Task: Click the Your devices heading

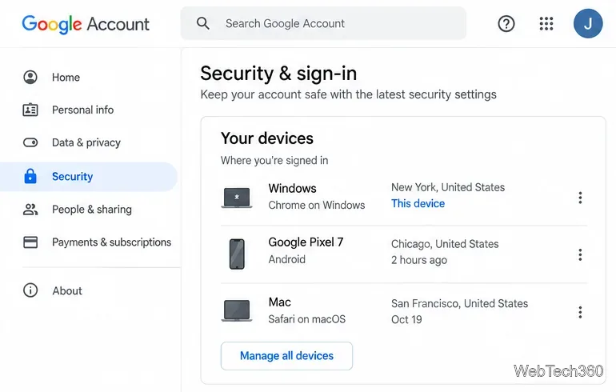Action: 267,138
